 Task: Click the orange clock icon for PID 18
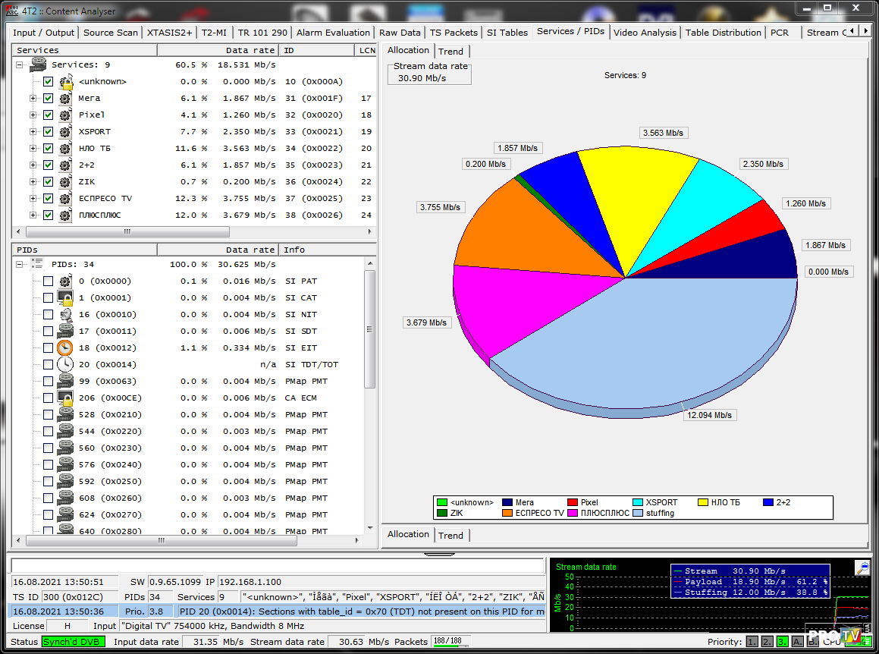[66, 348]
